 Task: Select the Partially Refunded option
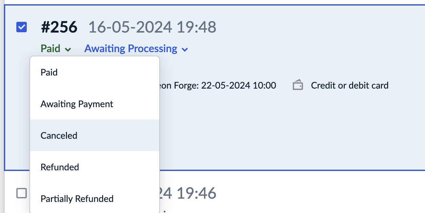[x=77, y=199]
